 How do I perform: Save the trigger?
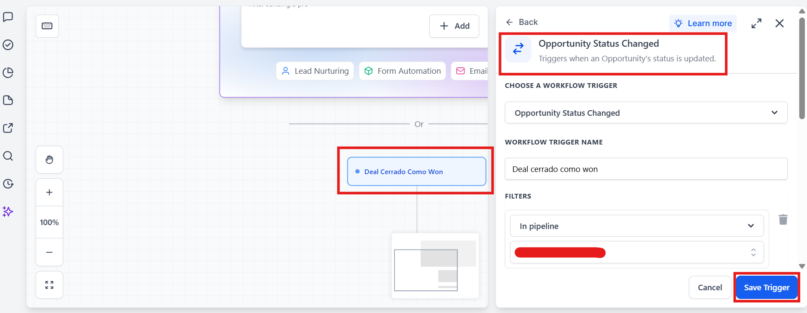click(x=767, y=287)
